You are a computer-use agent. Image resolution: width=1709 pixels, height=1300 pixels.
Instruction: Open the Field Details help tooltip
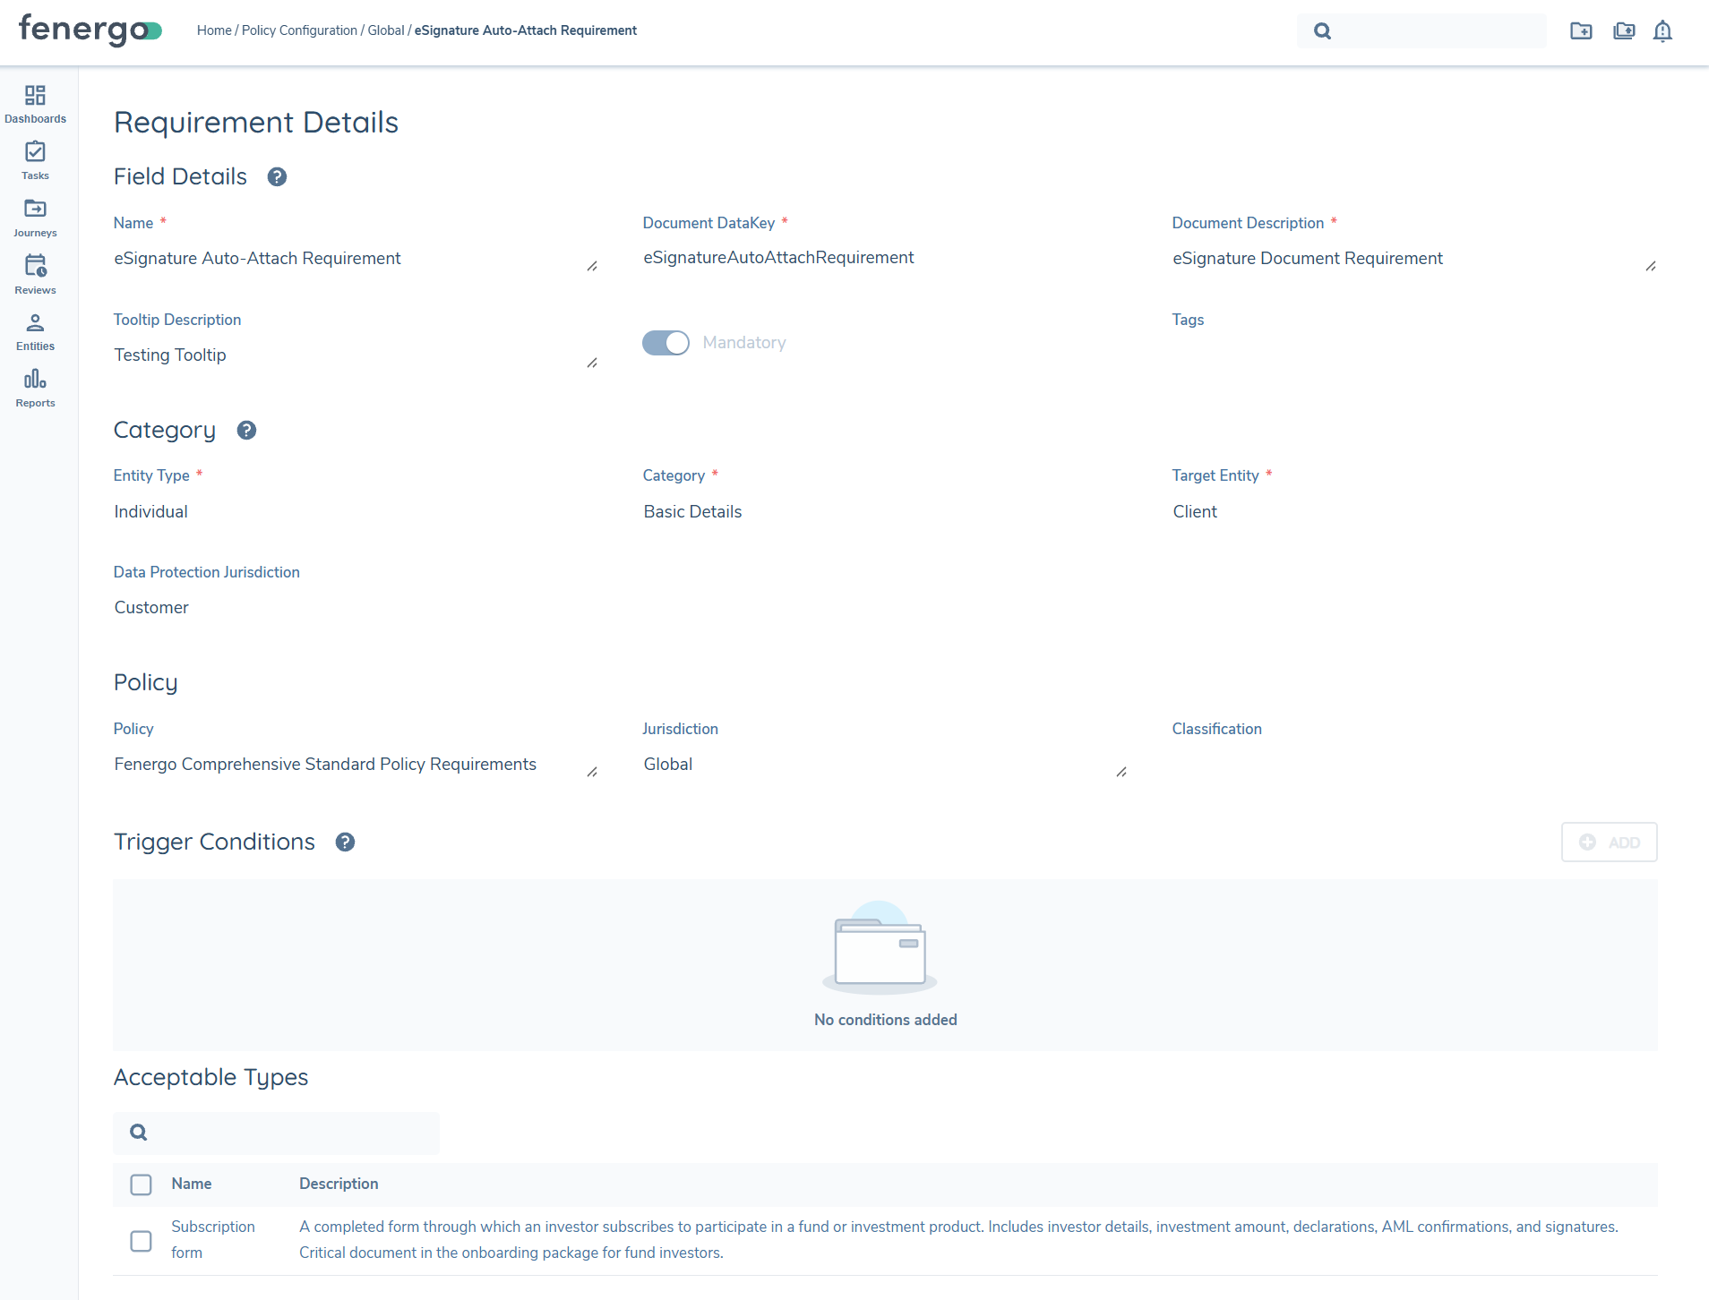click(277, 176)
